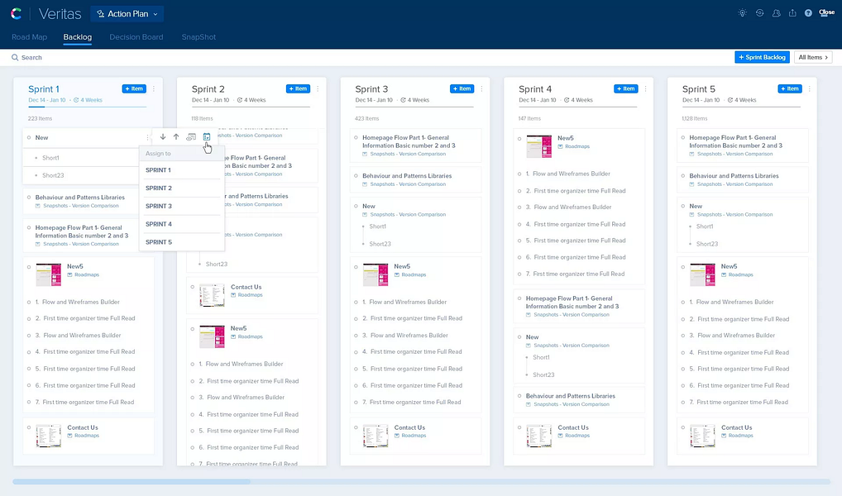
Task: Click + Item button in Sprint 4
Action: pos(625,88)
